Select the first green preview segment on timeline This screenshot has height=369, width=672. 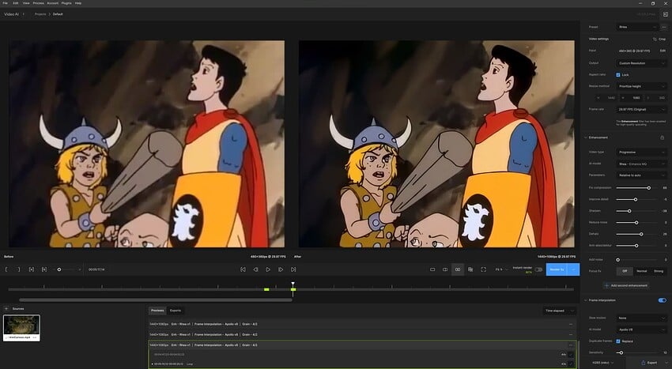click(x=266, y=290)
